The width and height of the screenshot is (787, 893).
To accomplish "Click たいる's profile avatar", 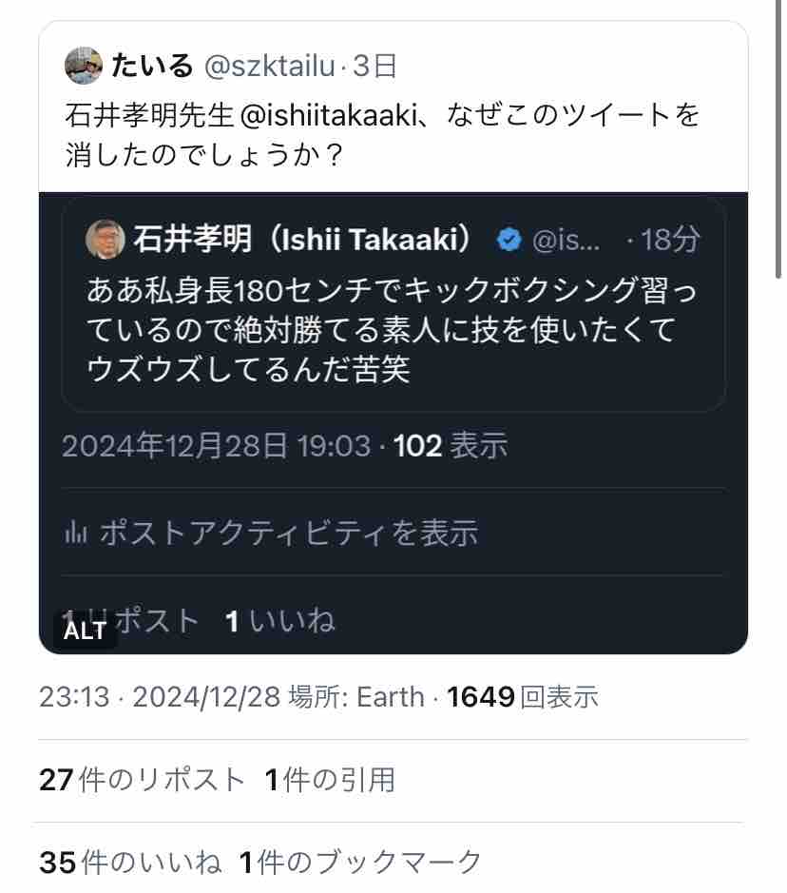I will 83,66.
